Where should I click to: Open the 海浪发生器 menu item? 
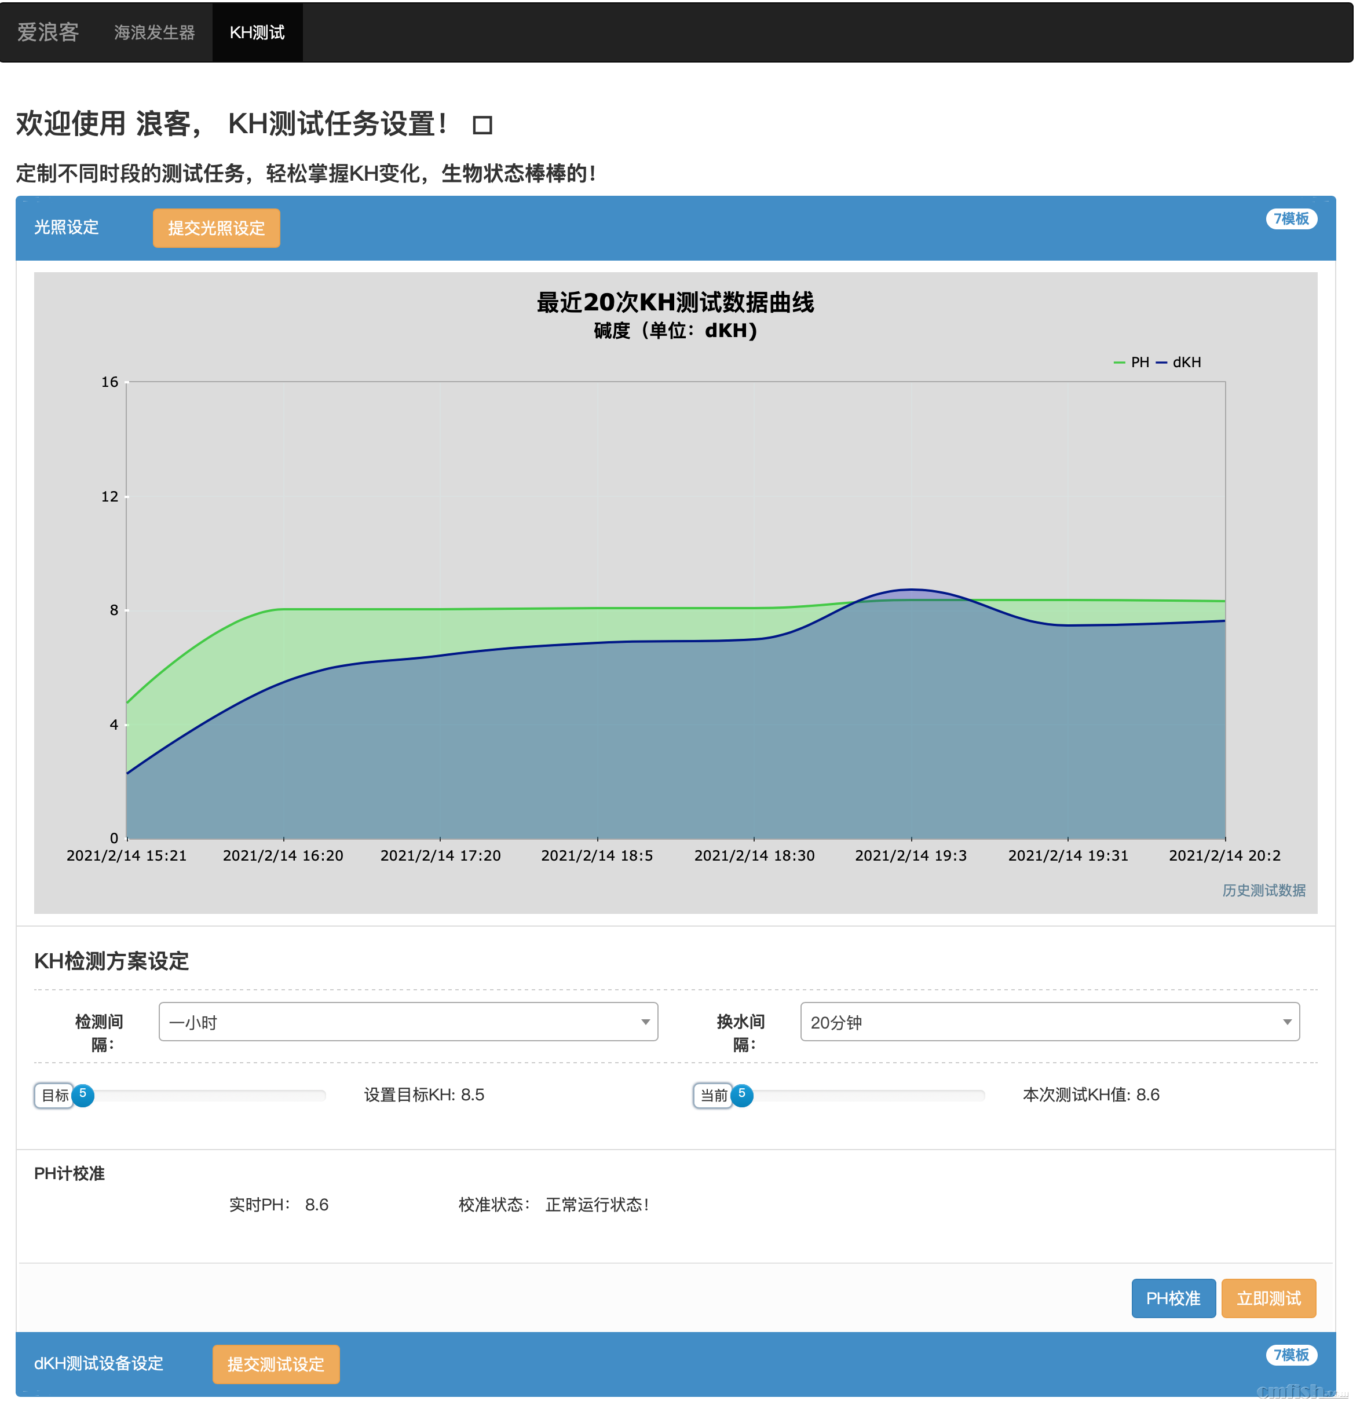[x=154, y=32]
